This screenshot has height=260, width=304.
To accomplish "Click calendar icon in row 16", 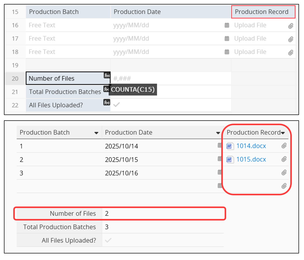I will [227, 25].
